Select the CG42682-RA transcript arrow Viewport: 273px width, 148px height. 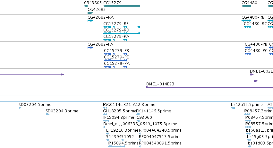pyautogui.click(x=90, y=21)
